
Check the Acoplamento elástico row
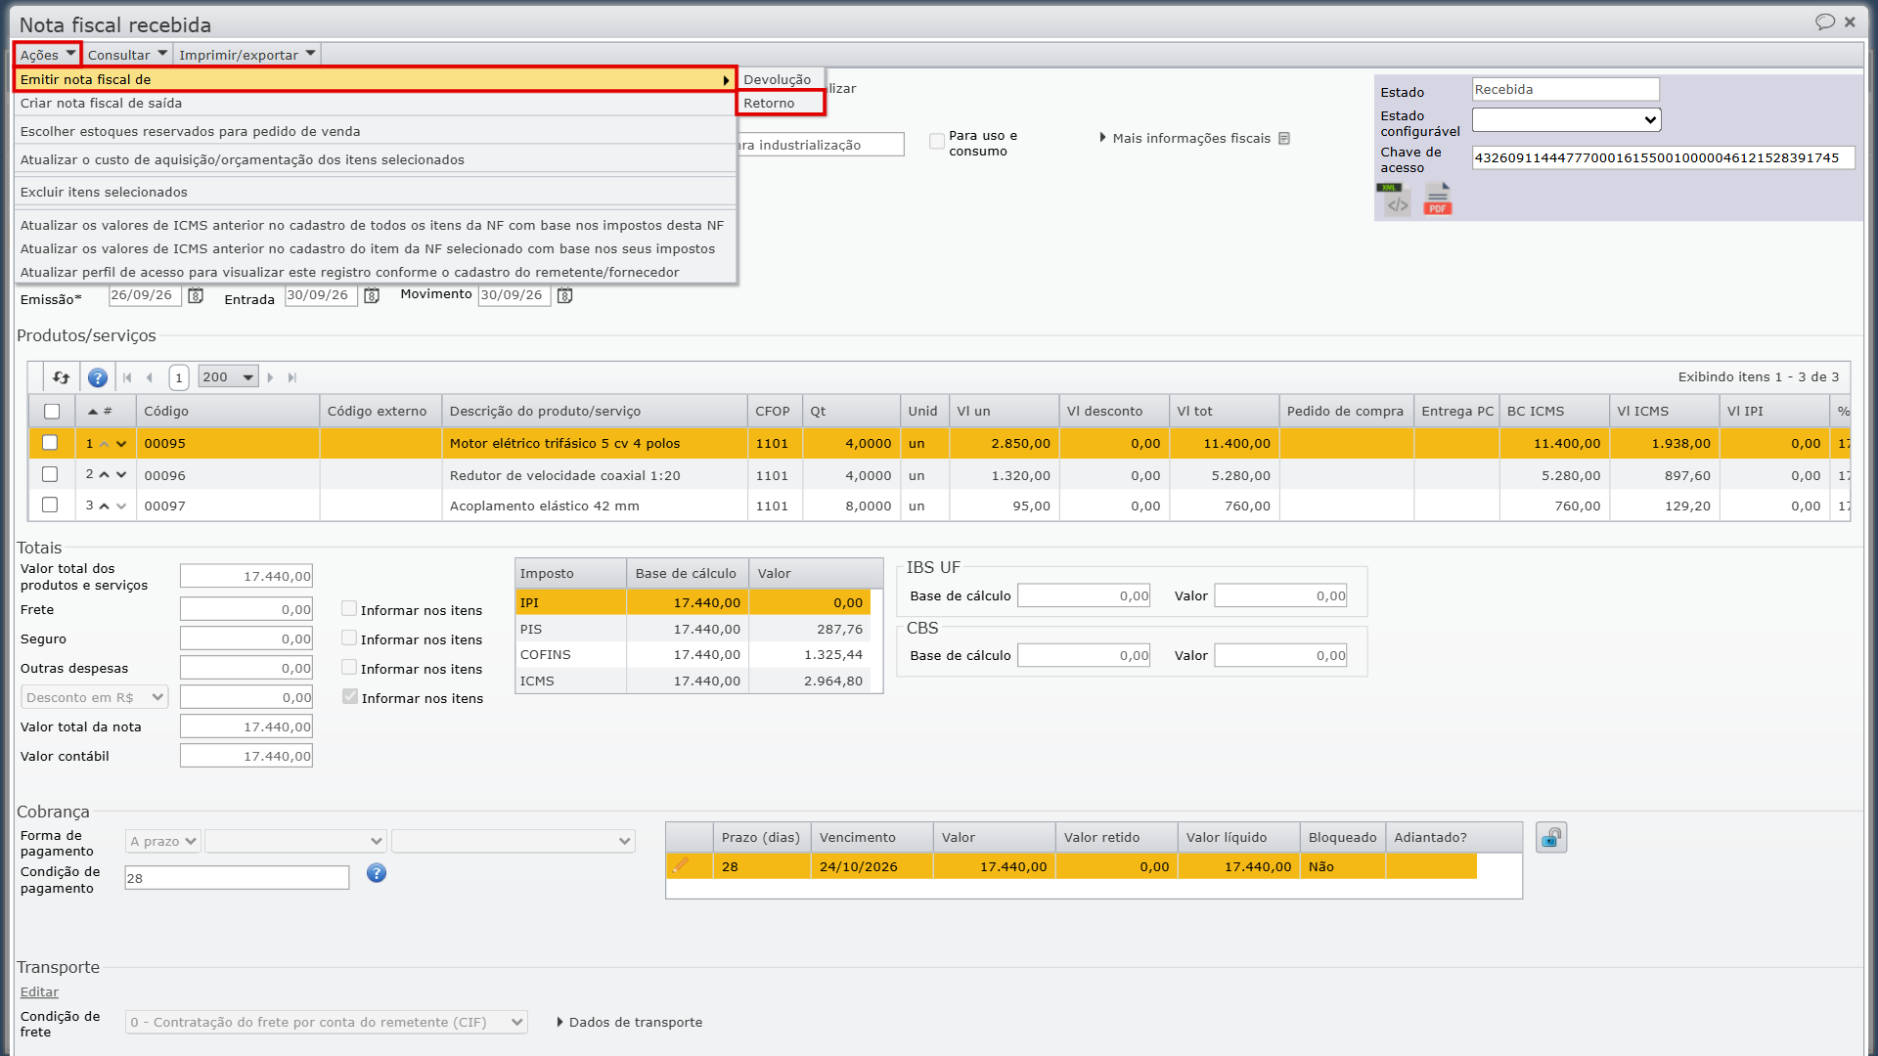[50, 505]
